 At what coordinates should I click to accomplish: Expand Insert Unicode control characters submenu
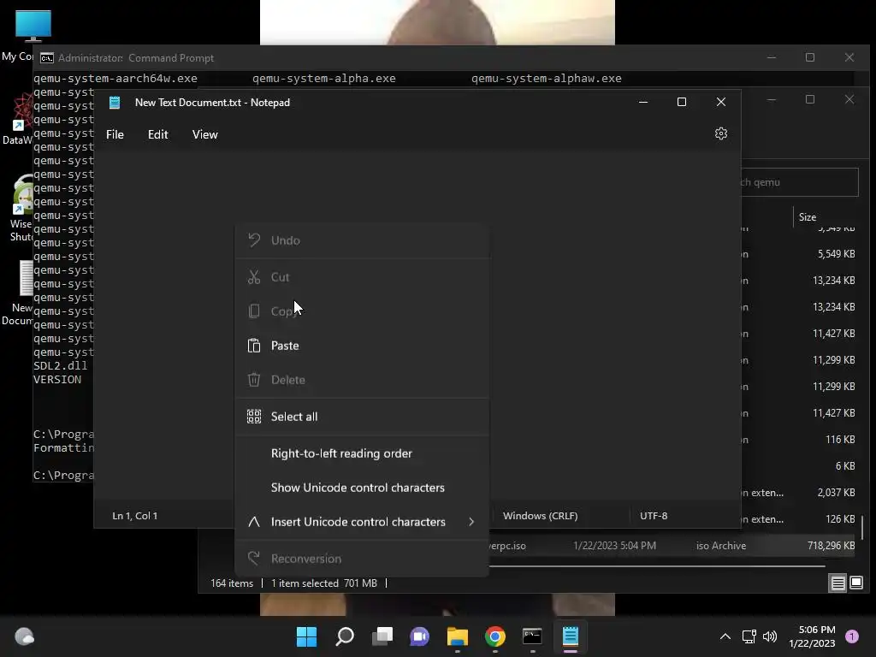[x=362, y=522]
